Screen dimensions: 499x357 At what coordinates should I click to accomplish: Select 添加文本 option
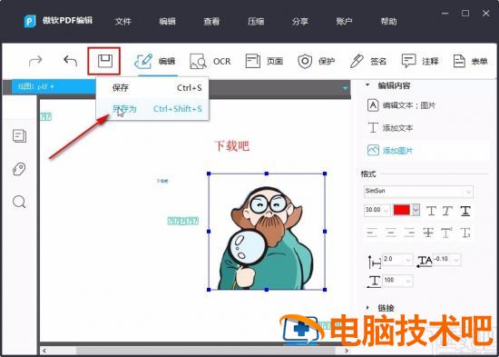390,128
